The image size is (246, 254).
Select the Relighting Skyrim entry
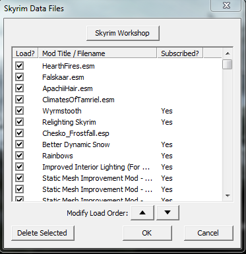[69, 122]
